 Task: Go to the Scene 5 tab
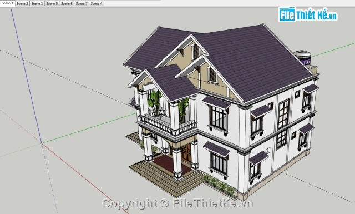52,4
